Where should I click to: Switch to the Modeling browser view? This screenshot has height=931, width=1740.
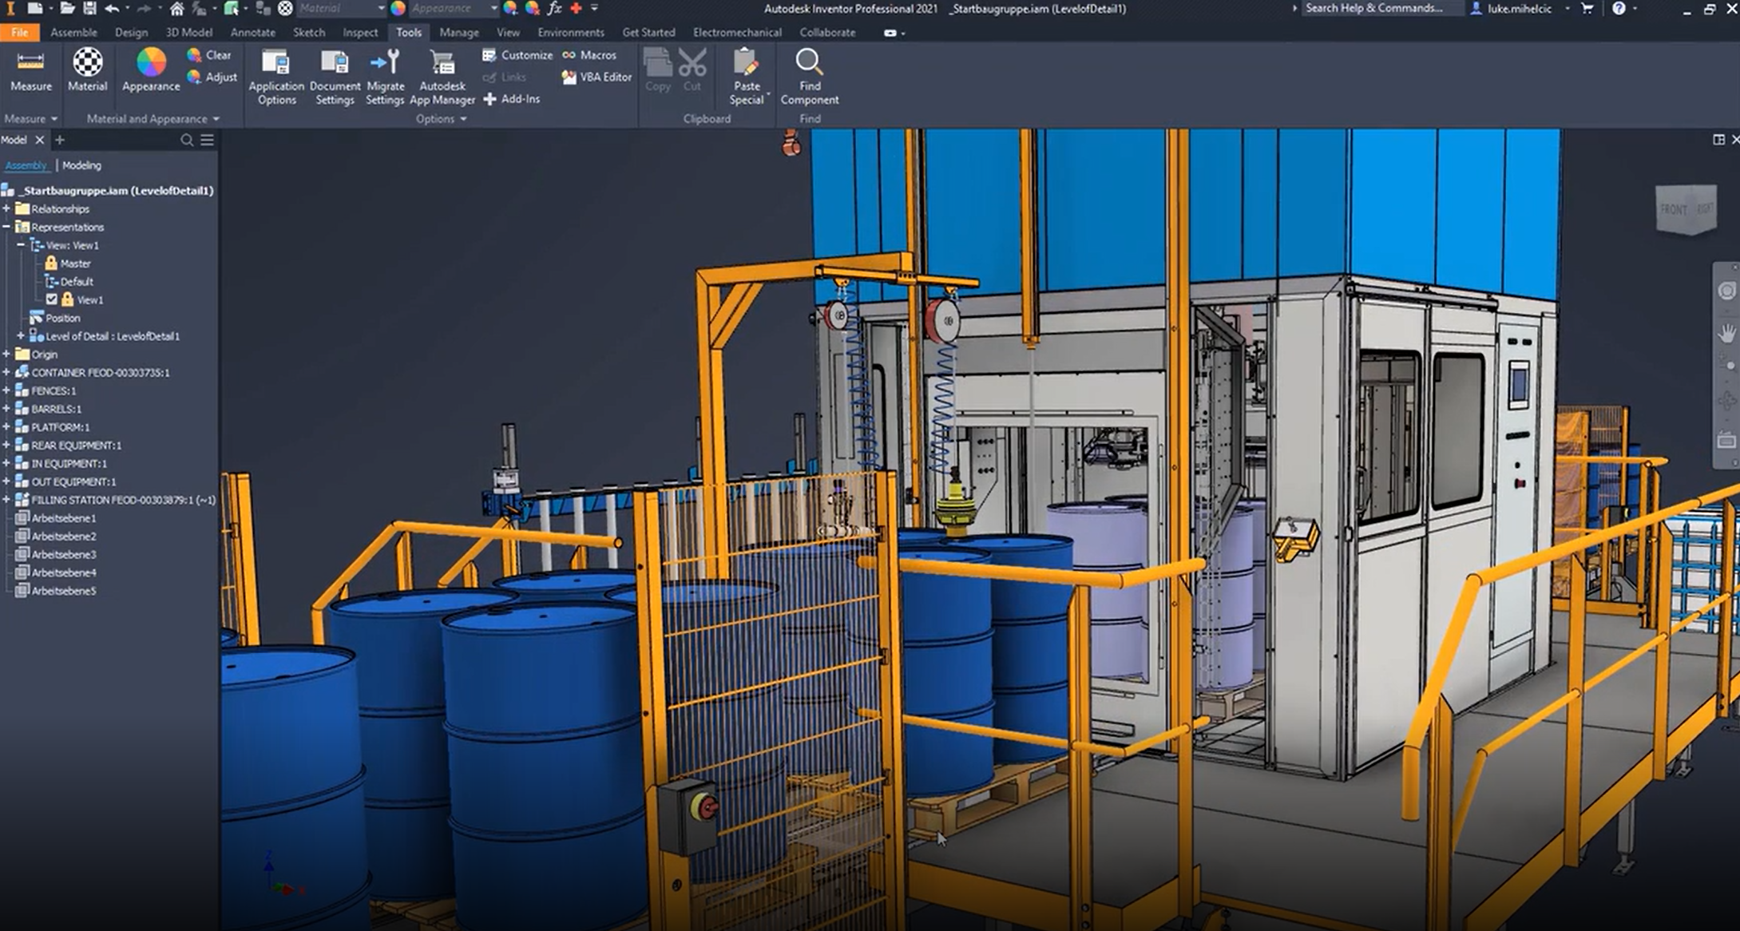pos(81,165)
